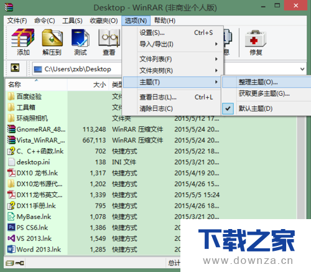Minimize the WinRAR window
The height and width of the screenshot is (272, 311).
263,7
